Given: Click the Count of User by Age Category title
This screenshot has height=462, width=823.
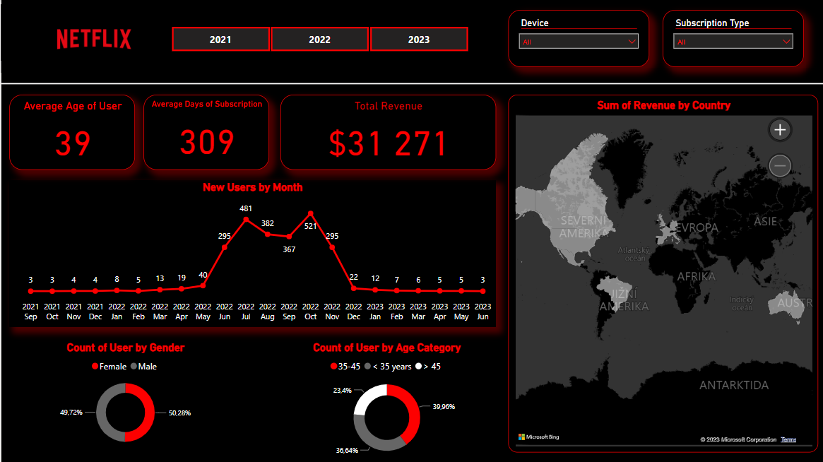Looking at the screenshot, I should click(x=387, y=348).
